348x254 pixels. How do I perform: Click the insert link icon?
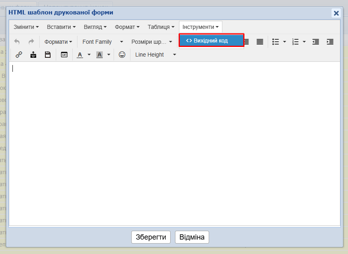tap(19, 55)
